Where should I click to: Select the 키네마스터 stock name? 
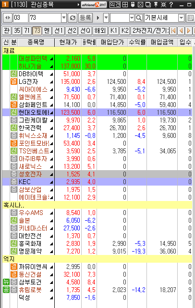coord(33,228)
